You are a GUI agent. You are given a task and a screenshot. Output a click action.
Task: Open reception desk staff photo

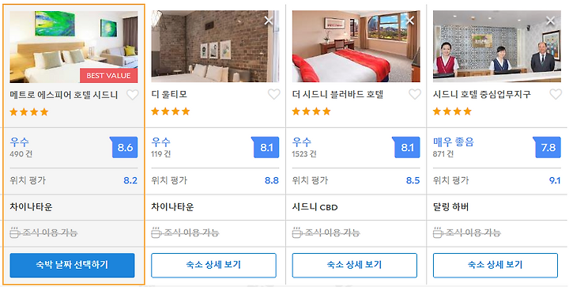click(497, 46)
